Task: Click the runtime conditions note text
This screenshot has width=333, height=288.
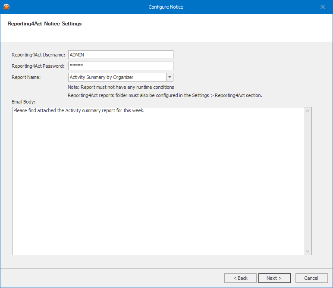Action: click(121, 87)
